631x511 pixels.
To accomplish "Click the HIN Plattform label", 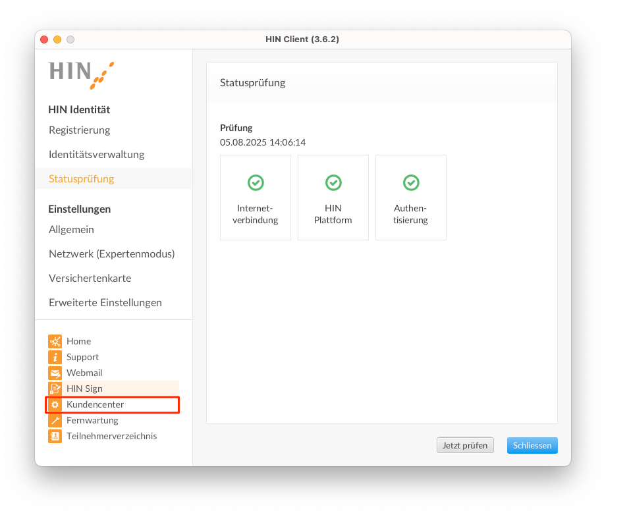I will [x=333, y=214].
